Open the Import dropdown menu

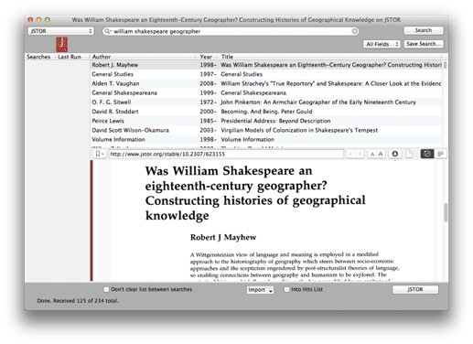pyautogui.click(x=260, y=290)
